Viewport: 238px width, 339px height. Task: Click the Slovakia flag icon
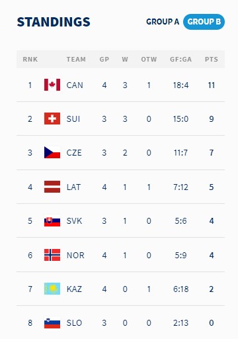click(52, 221)
